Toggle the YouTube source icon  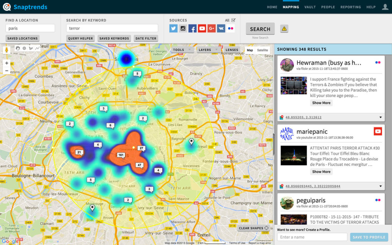coord(202,28)
